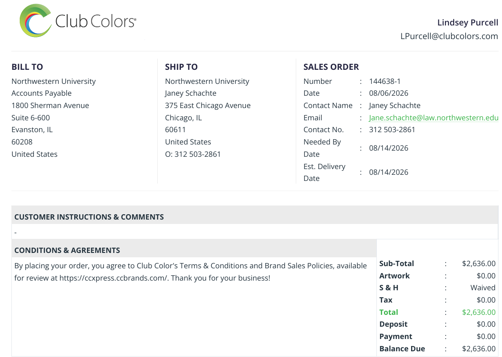Click the Payment amount $0.00
This screenshot has height=357, width=502.
pyautogui.click(x=486, y=336)
